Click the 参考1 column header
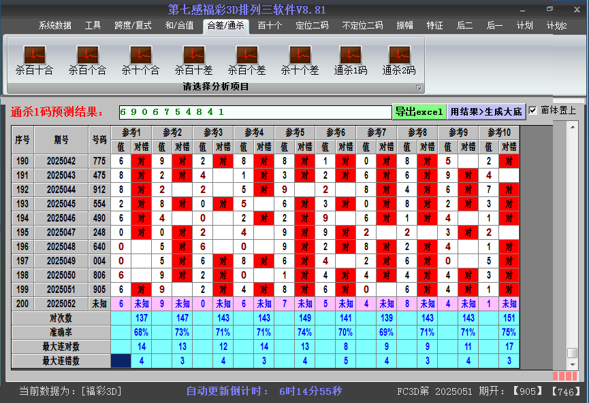The height and width of the screenshot is (403, 589). (131, 133)
